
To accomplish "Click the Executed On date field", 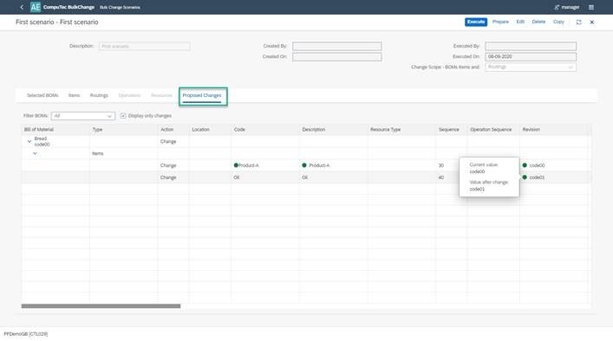I will coord(531,56).
